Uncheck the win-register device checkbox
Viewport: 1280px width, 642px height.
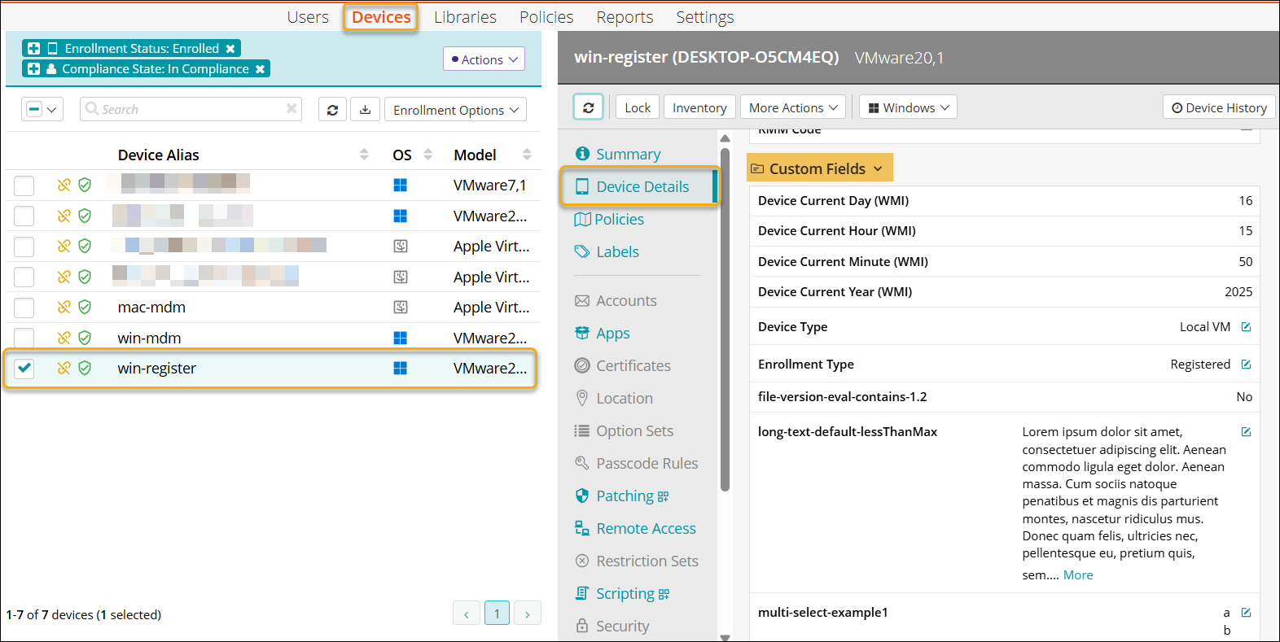(x=24, y=369)
